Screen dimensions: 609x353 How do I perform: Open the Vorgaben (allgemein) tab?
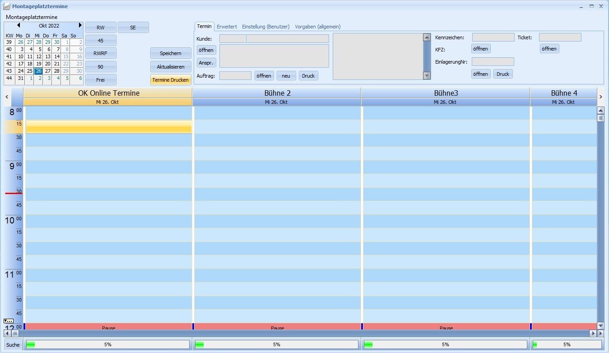tap(317, 27)
